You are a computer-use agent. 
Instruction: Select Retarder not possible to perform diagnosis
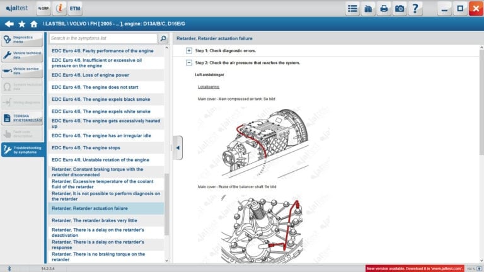pos(106,196)
